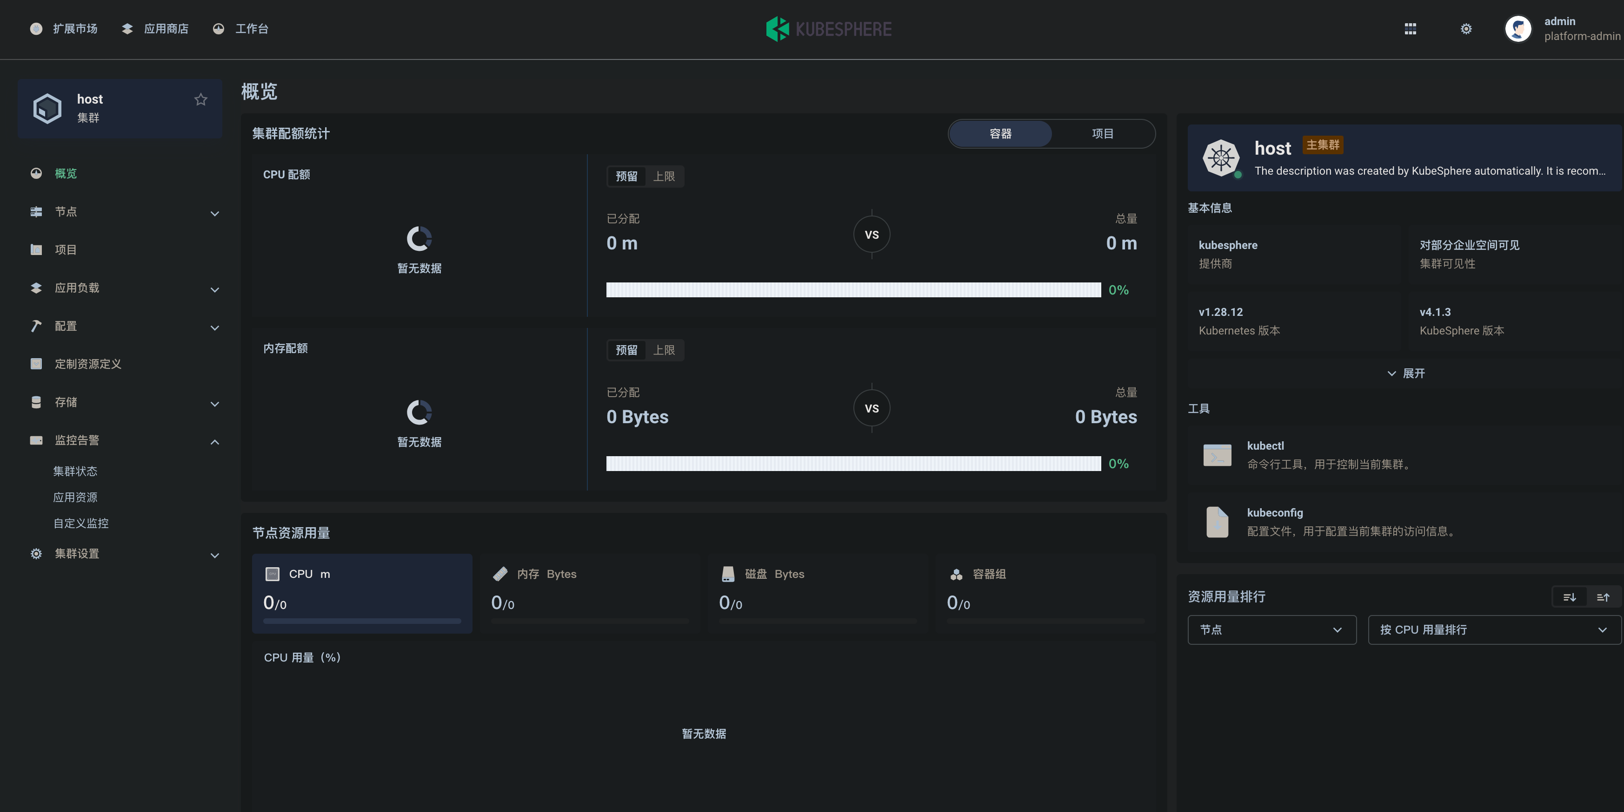The width and height of the screenshot is (1624, 812).
Task: Open the kubeconfig configuration file
Action: tap(1404, 522)
